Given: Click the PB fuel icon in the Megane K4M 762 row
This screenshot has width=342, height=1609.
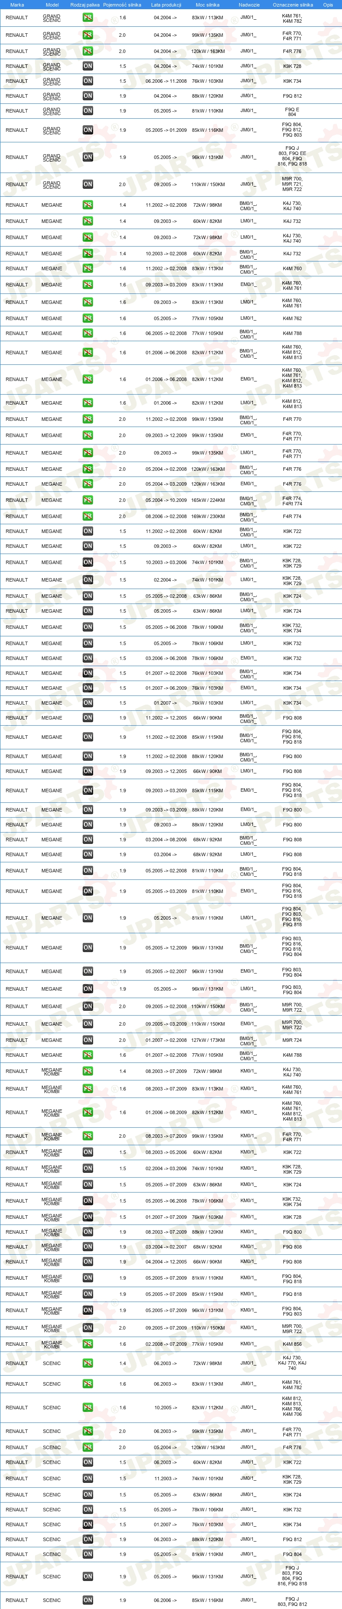Looking at the screenshot, I should pyautogui.click(x=88, y=318).
